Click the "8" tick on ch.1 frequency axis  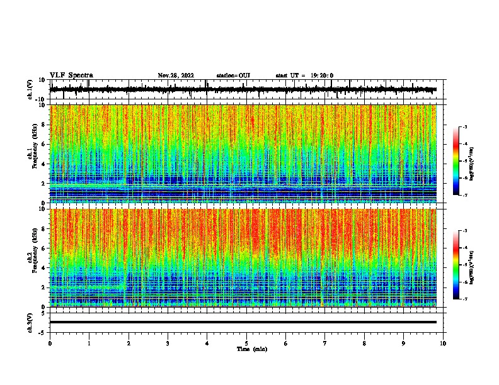pos(44,125)
